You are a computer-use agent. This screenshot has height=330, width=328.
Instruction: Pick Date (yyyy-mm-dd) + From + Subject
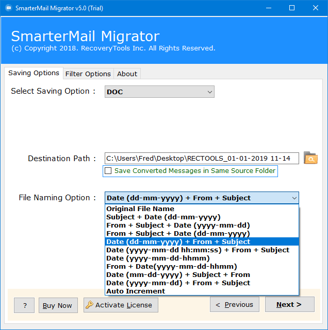click(202, 283)
